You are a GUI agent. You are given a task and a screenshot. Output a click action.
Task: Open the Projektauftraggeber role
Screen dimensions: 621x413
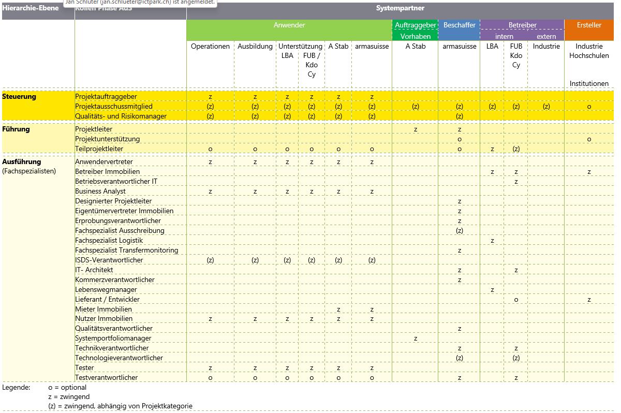coord(106,97)
